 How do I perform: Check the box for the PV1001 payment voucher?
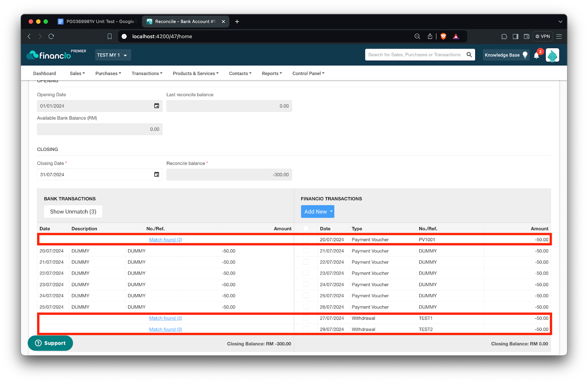[306, 239]
